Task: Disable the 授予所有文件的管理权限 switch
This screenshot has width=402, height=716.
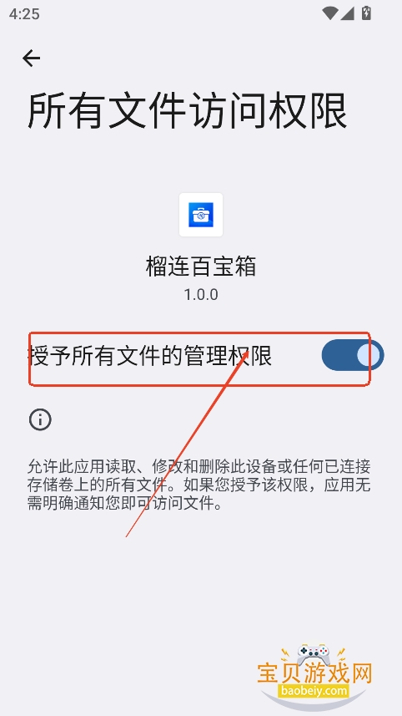Action: 353,355
